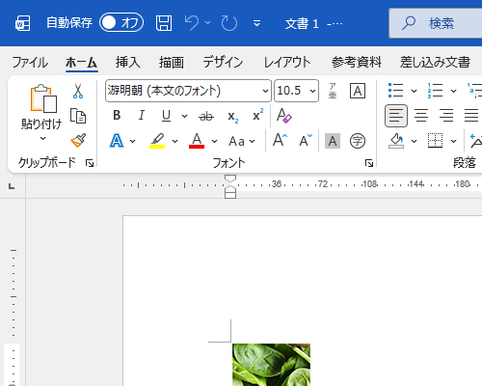Open text effects dropdown arrow
Screen dimensions: 482x386
[x=132, y=141]
